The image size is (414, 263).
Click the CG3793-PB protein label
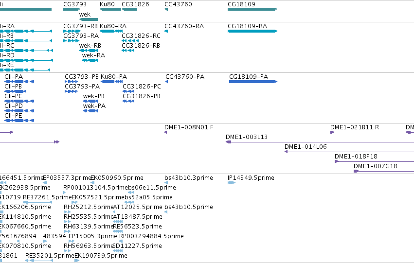tap(82, 77)
